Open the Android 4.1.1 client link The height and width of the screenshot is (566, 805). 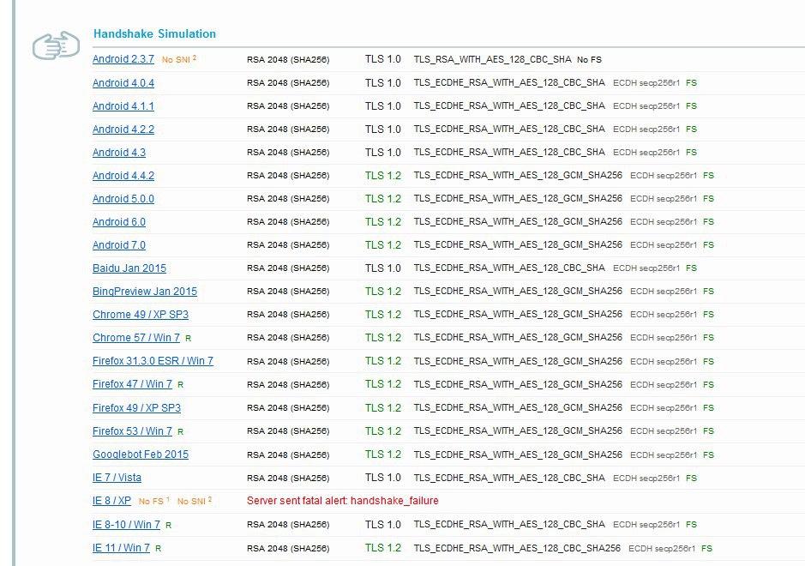tap(123, 105)
